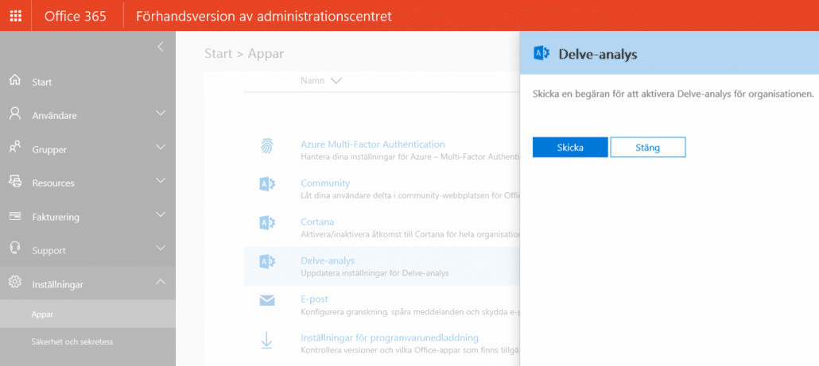This screenshot has width=819, height=366.
Task: Click the 'Konfigurera granskning' E-post description
Action: point(410,312)
